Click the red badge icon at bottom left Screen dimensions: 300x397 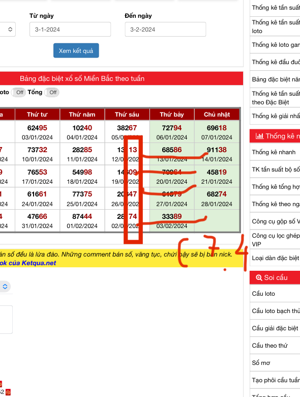[8, 392]
